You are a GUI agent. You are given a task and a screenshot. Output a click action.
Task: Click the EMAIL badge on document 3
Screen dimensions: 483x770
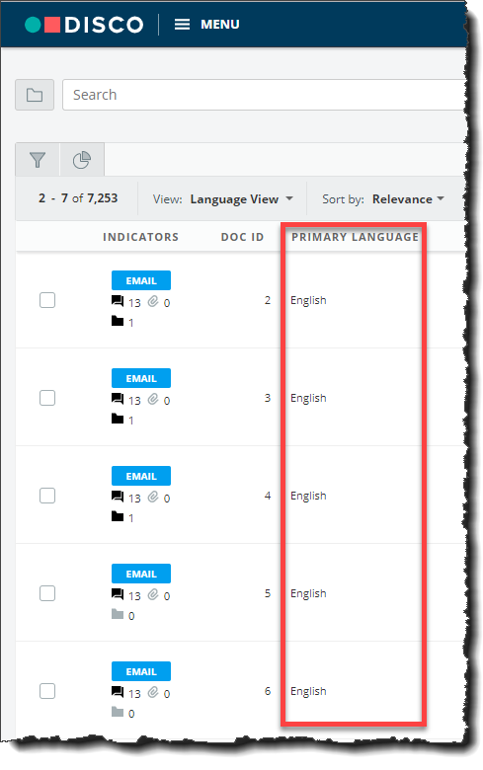coord(141,378)
